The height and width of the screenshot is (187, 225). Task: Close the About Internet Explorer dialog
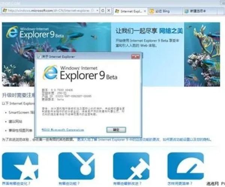pos(135,56)
